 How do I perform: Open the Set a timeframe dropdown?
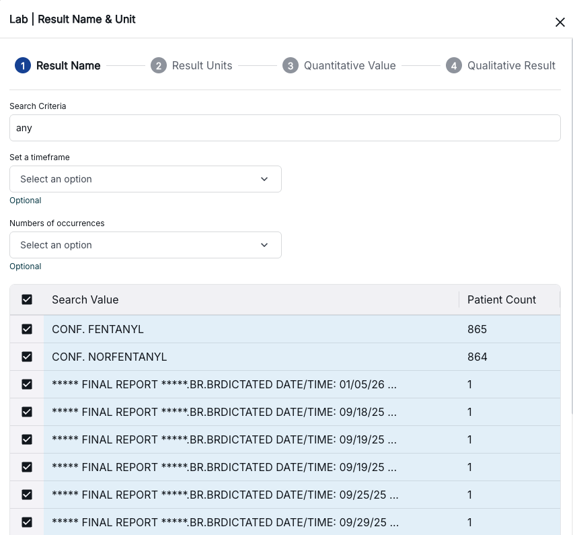(145, 179)
